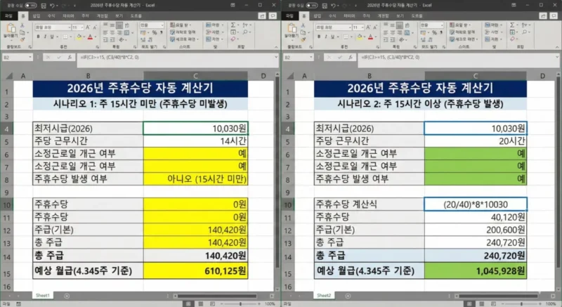
Task: Click Conditional Formatting in left window
Action: pos(181,25)
